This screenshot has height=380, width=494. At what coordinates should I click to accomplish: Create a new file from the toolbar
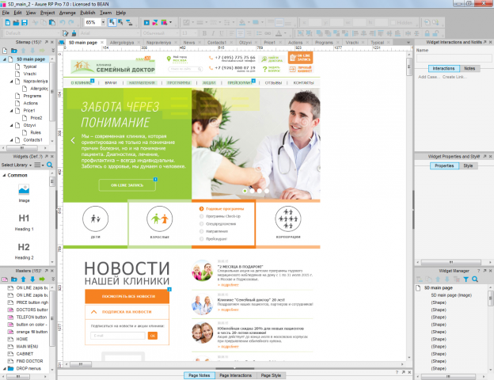tap(8, 22)
